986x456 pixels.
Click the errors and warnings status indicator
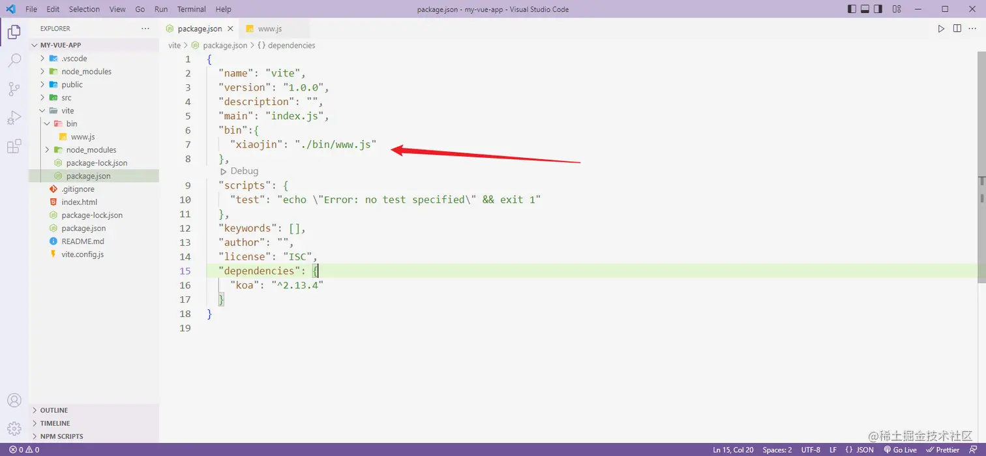coord(24,449)
